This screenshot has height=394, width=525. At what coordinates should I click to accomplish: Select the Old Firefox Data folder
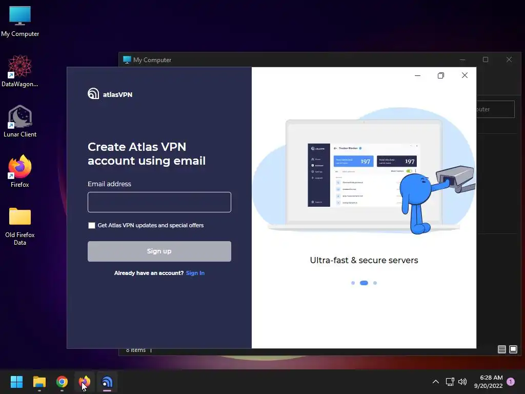[20, 226]
